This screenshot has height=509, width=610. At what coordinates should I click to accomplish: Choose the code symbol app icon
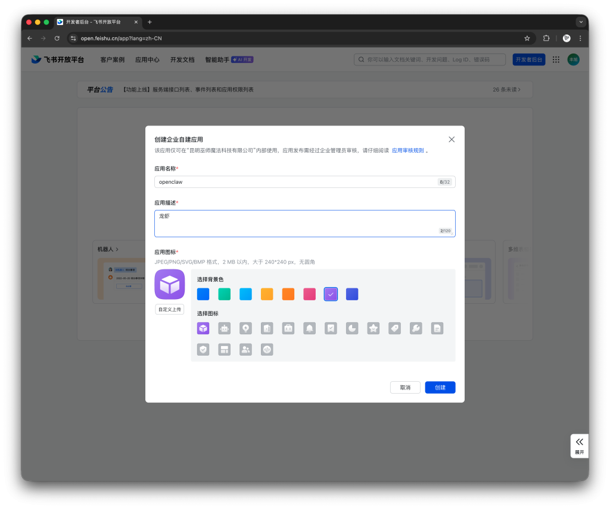coord(267,350)
